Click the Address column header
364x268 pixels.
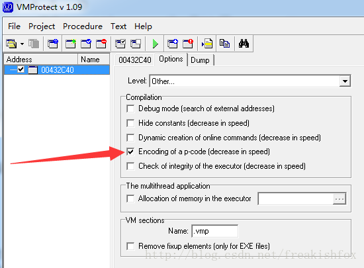[41, 59]
